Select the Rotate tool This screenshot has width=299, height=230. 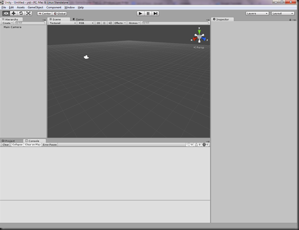coord(21,13)
